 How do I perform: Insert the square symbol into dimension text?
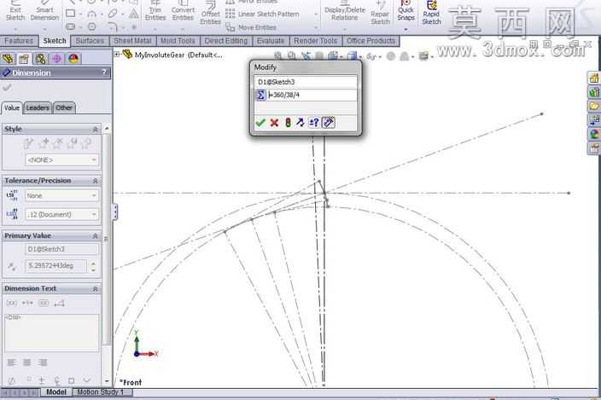pyautogui.click(x=72, y=380)
